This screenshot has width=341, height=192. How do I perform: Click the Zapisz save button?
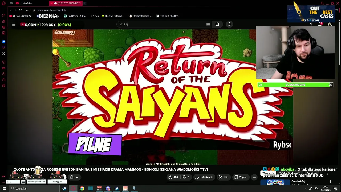coord(241,177)
